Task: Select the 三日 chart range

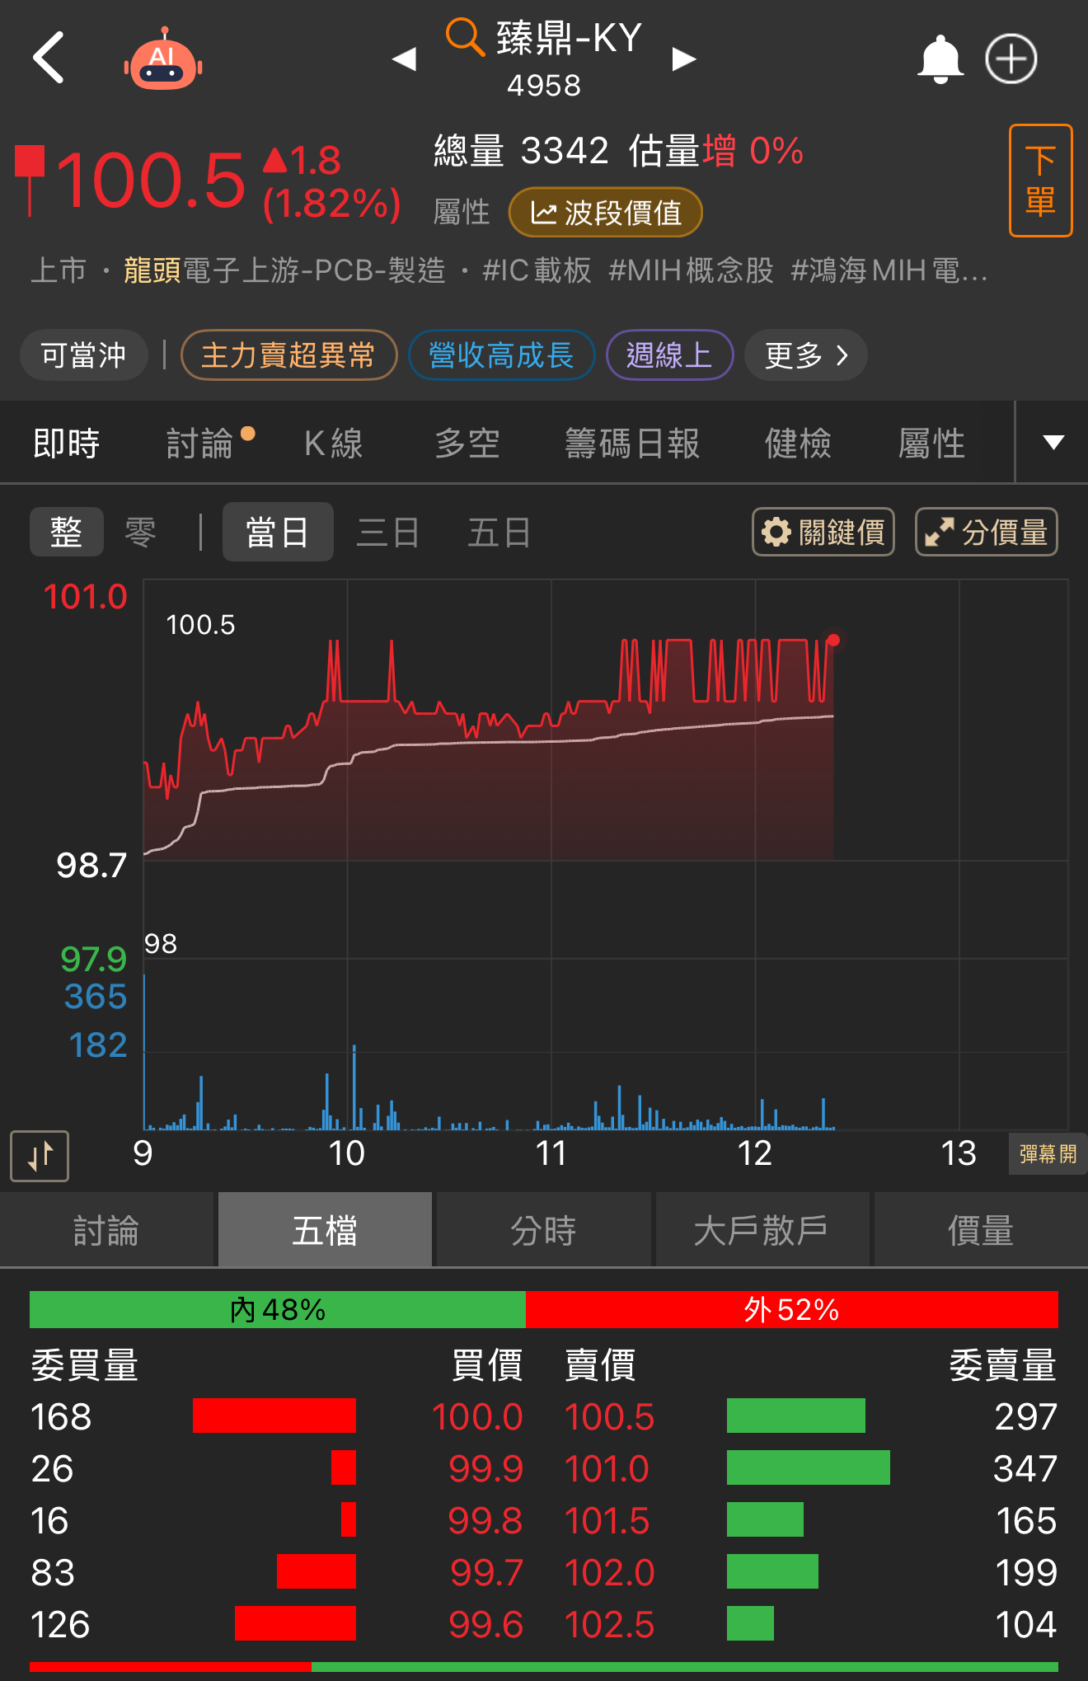Action: (387, 533)
